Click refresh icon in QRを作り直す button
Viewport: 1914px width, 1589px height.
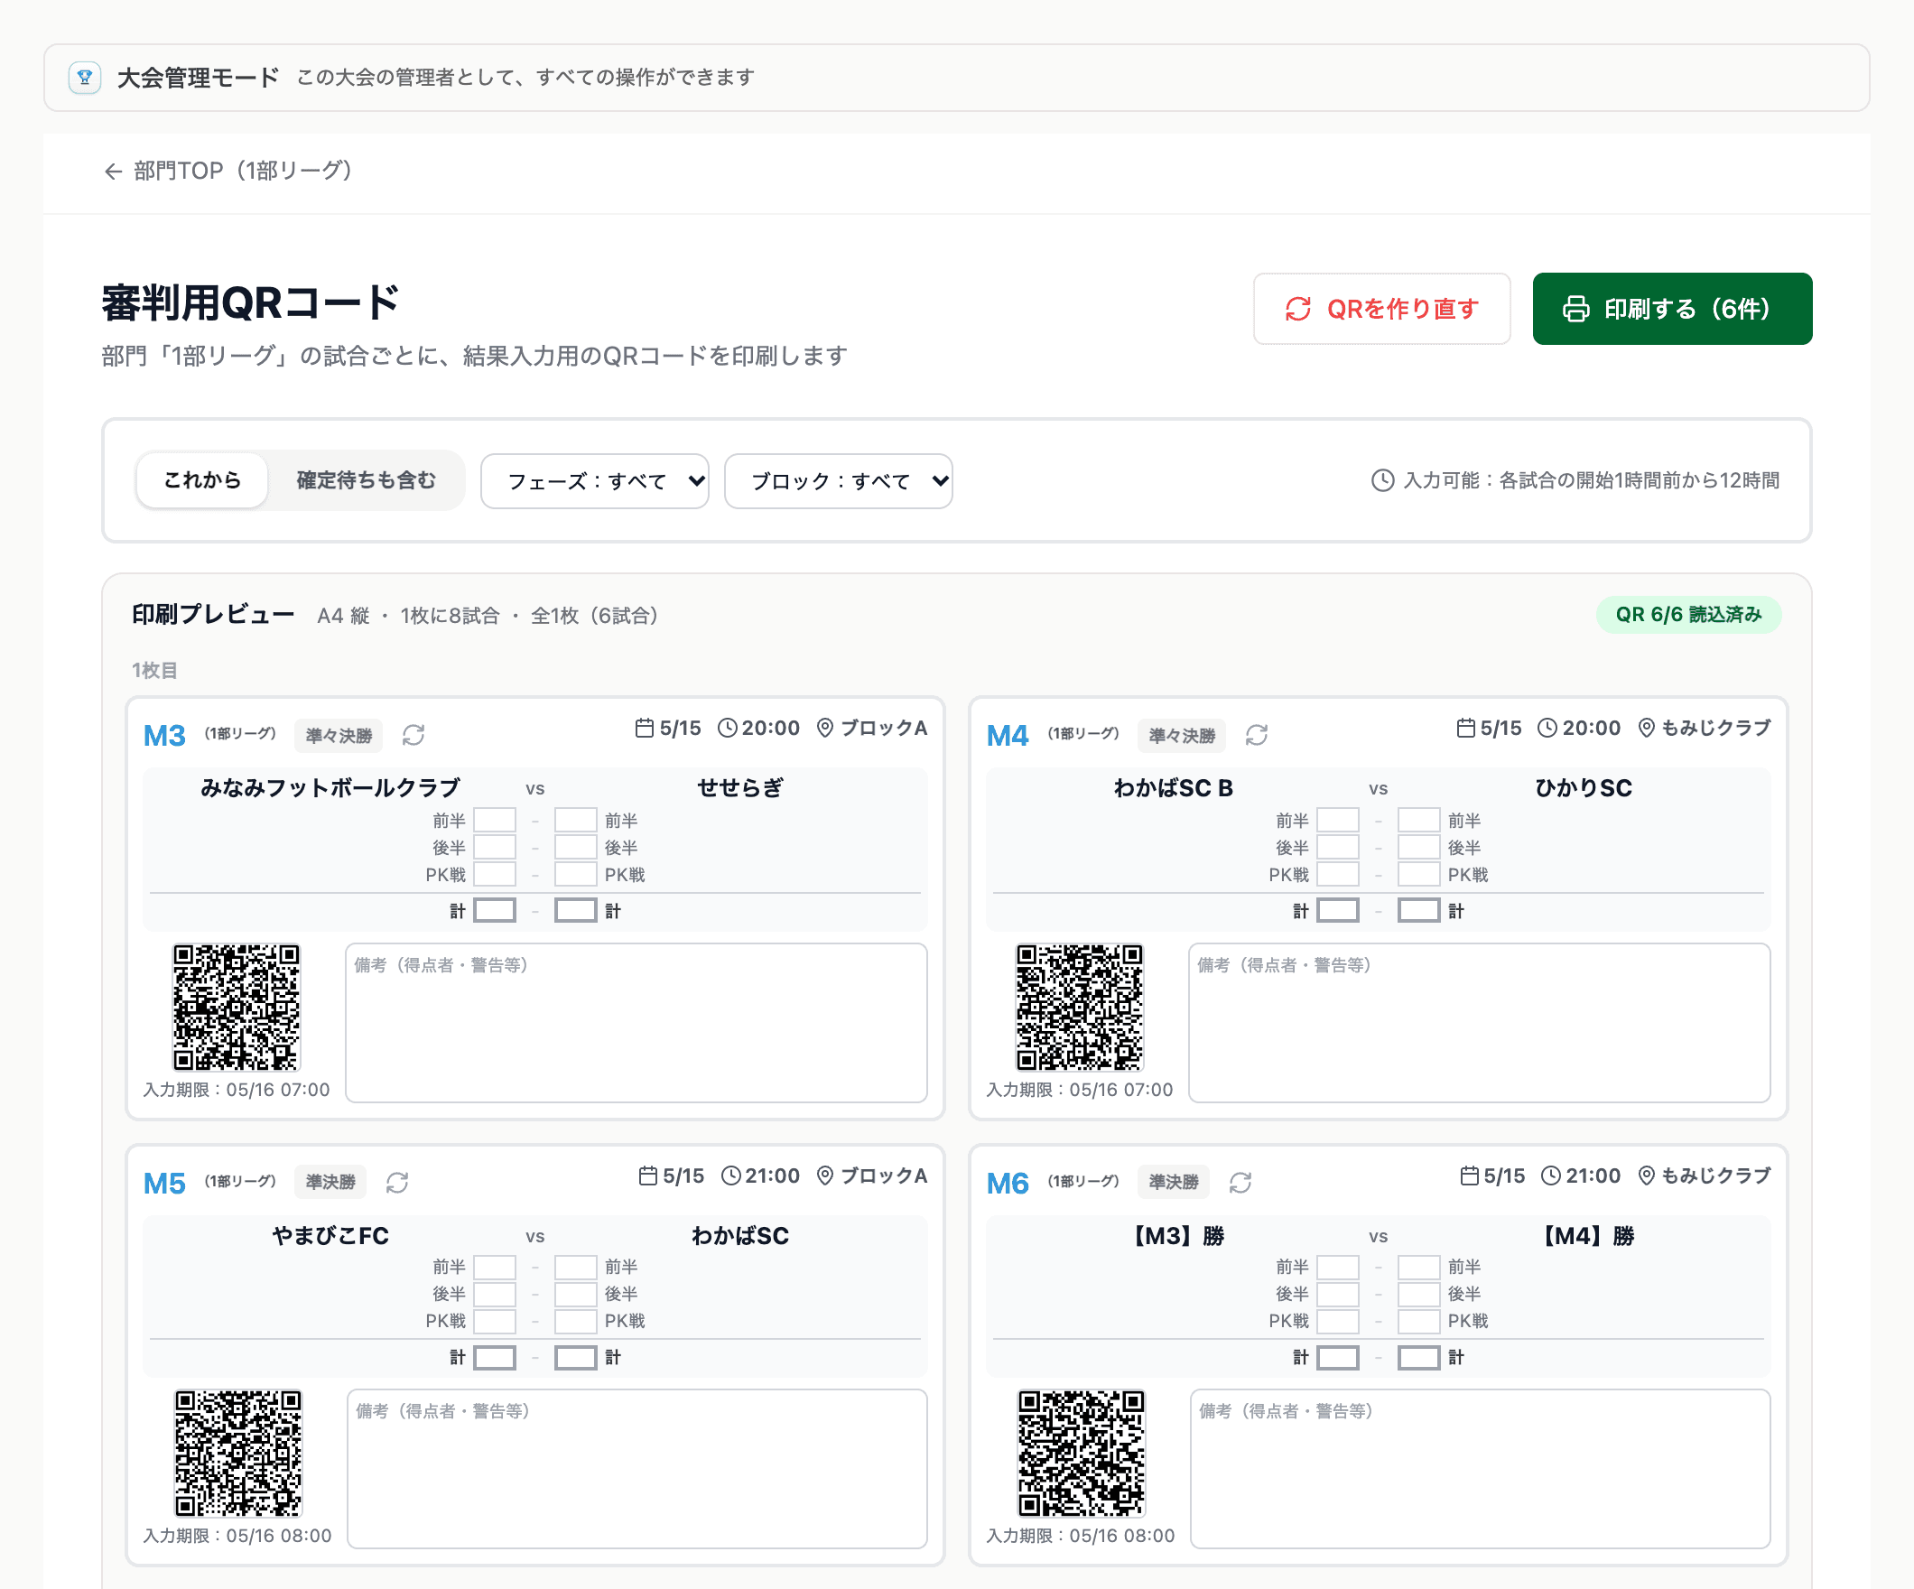1299,309
